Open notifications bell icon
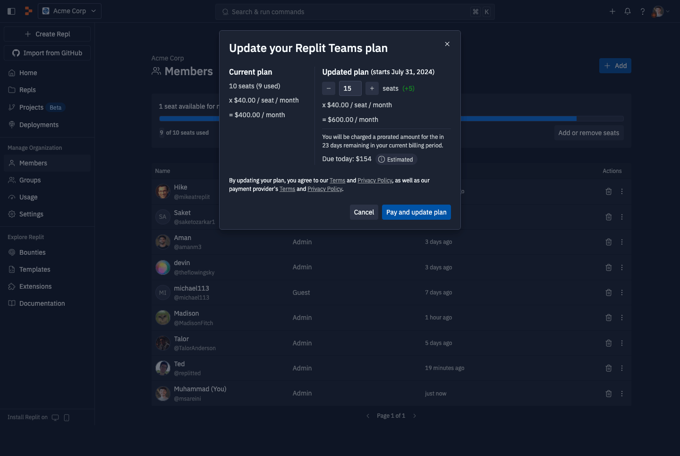Screen dimensions: 680x456 click(x=628, y=11)
